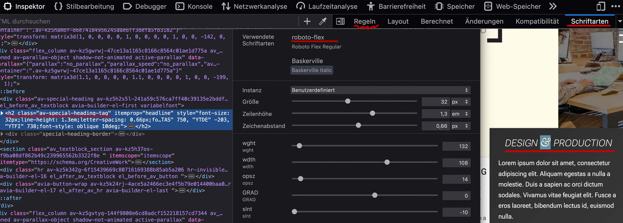
Task: Switch to the Layout sidebar tab
Action: [x=398, y=21]
